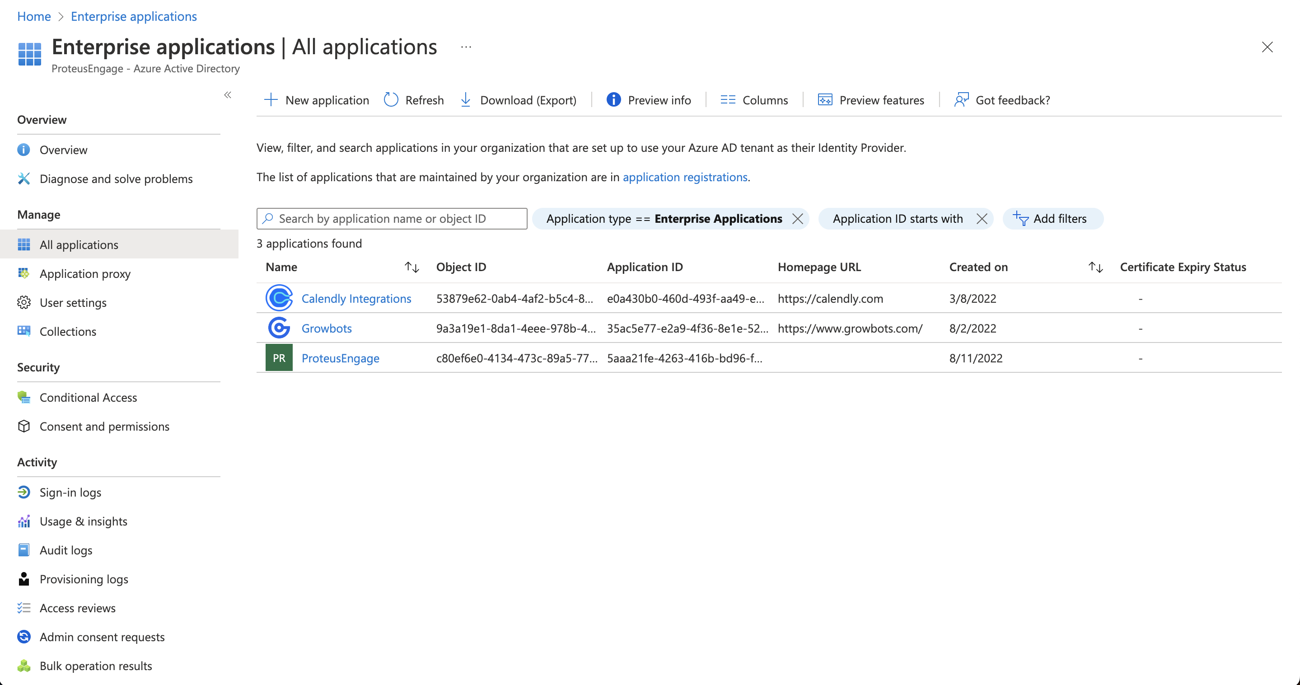Viewport: 1300px width, 685px height.
Task: Click the New application plus icon
Action: [271, 99]
